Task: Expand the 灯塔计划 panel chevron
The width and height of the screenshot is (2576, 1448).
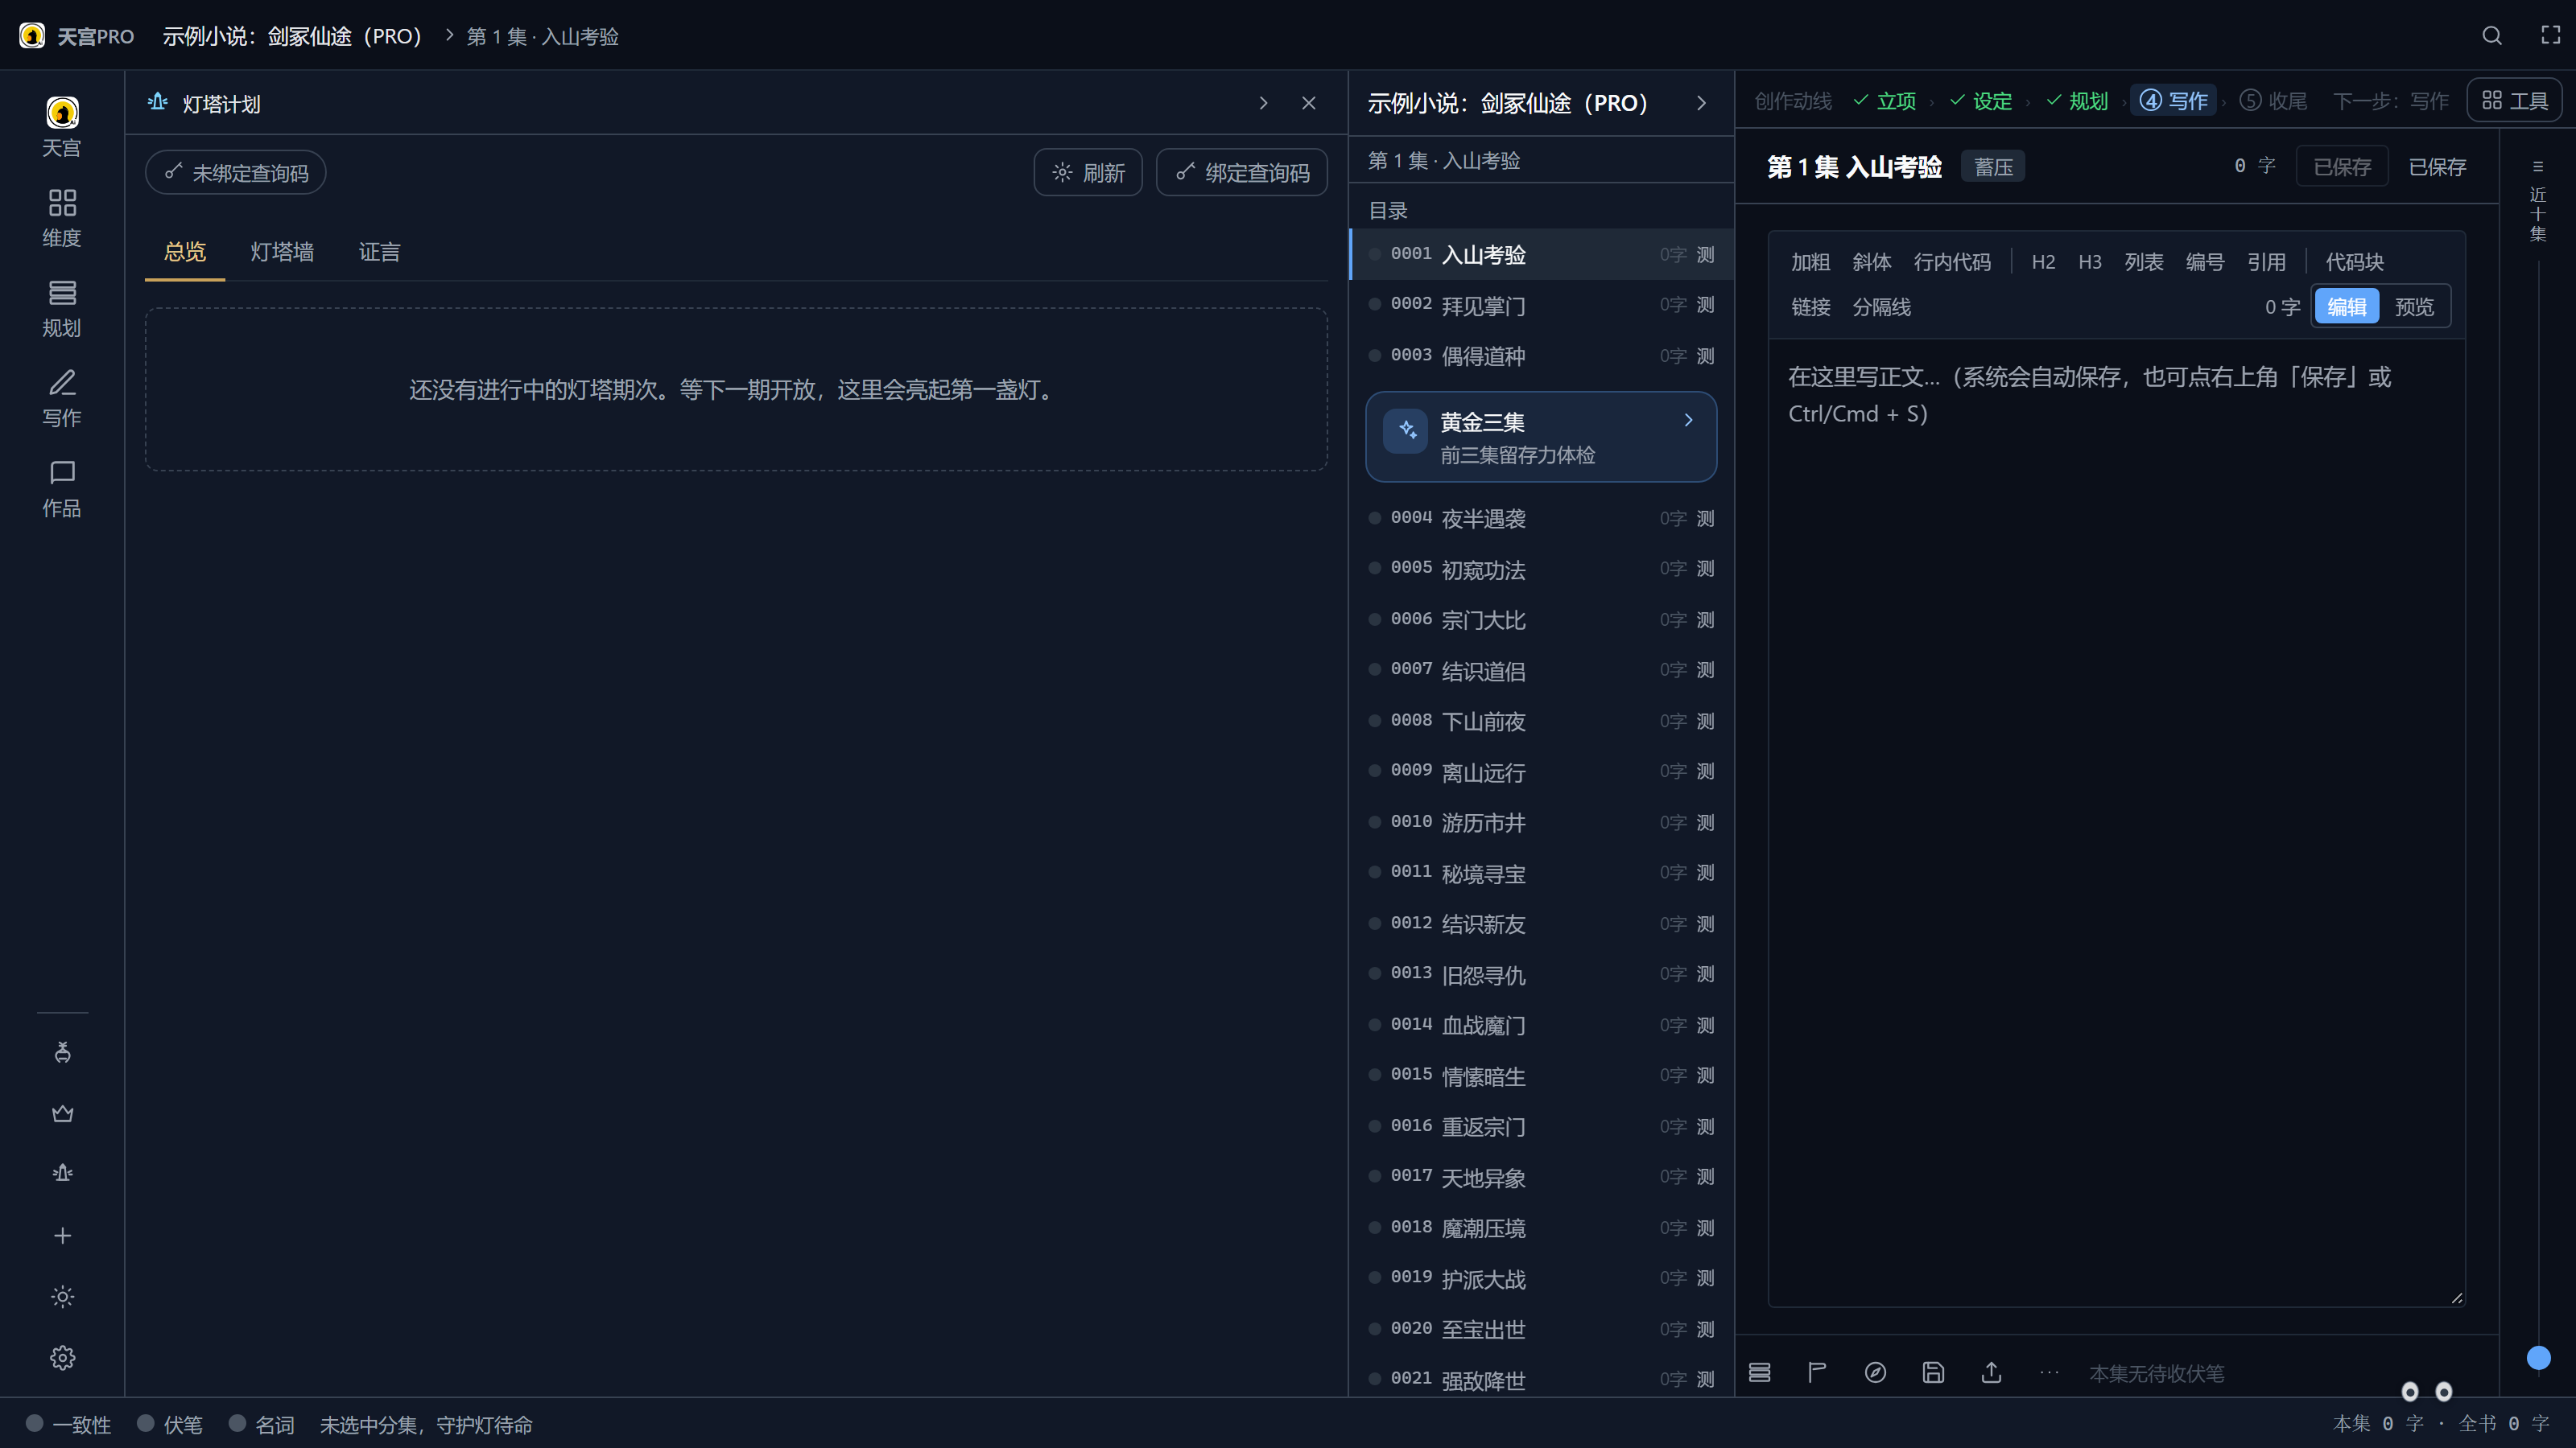Action: 1263,103
